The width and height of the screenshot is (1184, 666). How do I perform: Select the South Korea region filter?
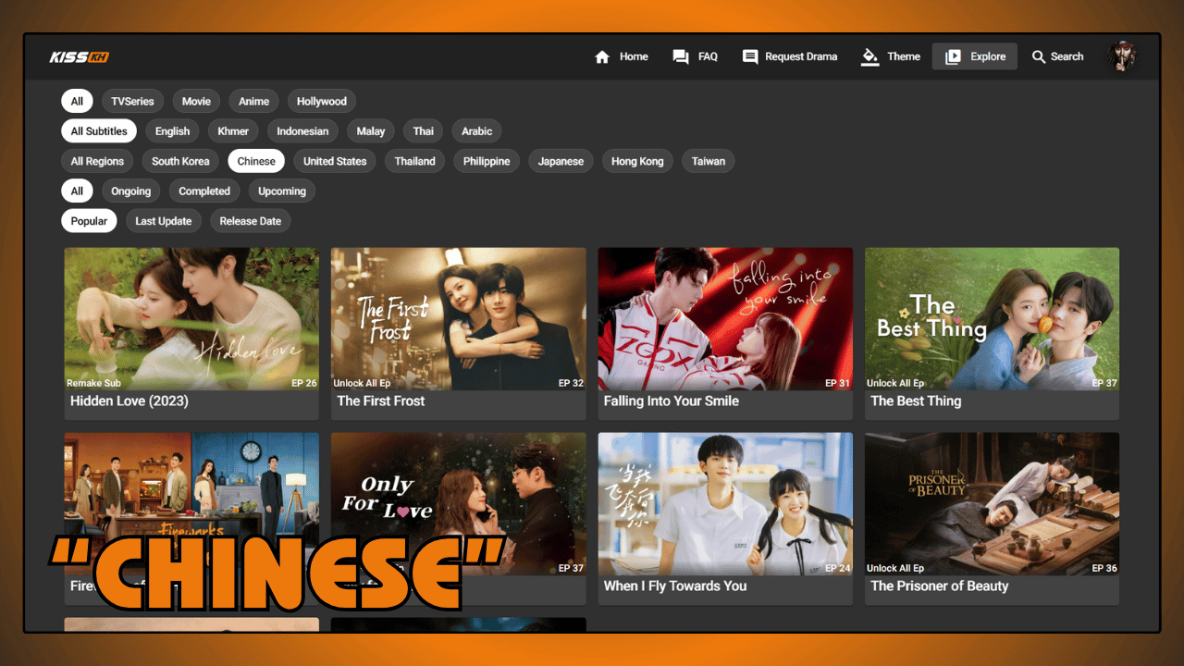[x=180, y=161]
